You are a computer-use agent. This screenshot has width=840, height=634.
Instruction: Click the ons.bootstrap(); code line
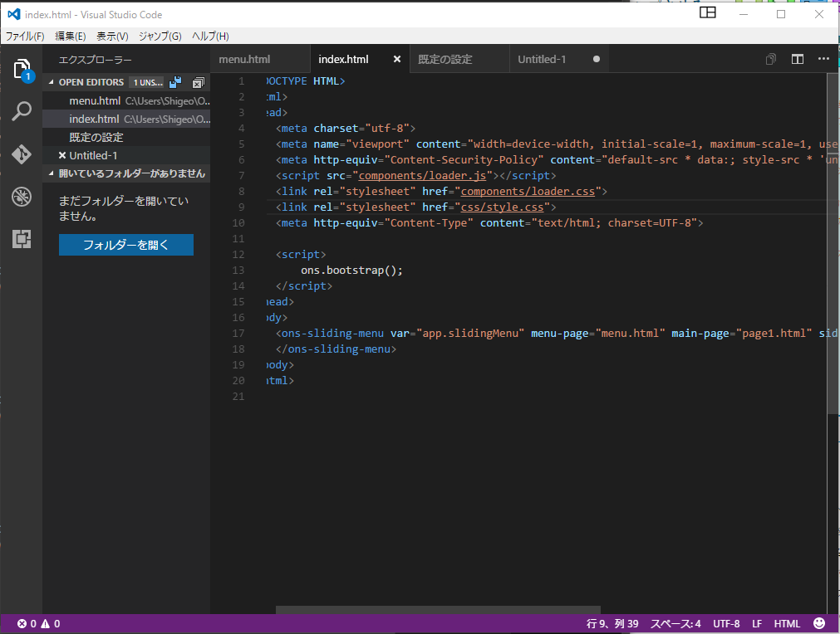(x=351, y=271)
